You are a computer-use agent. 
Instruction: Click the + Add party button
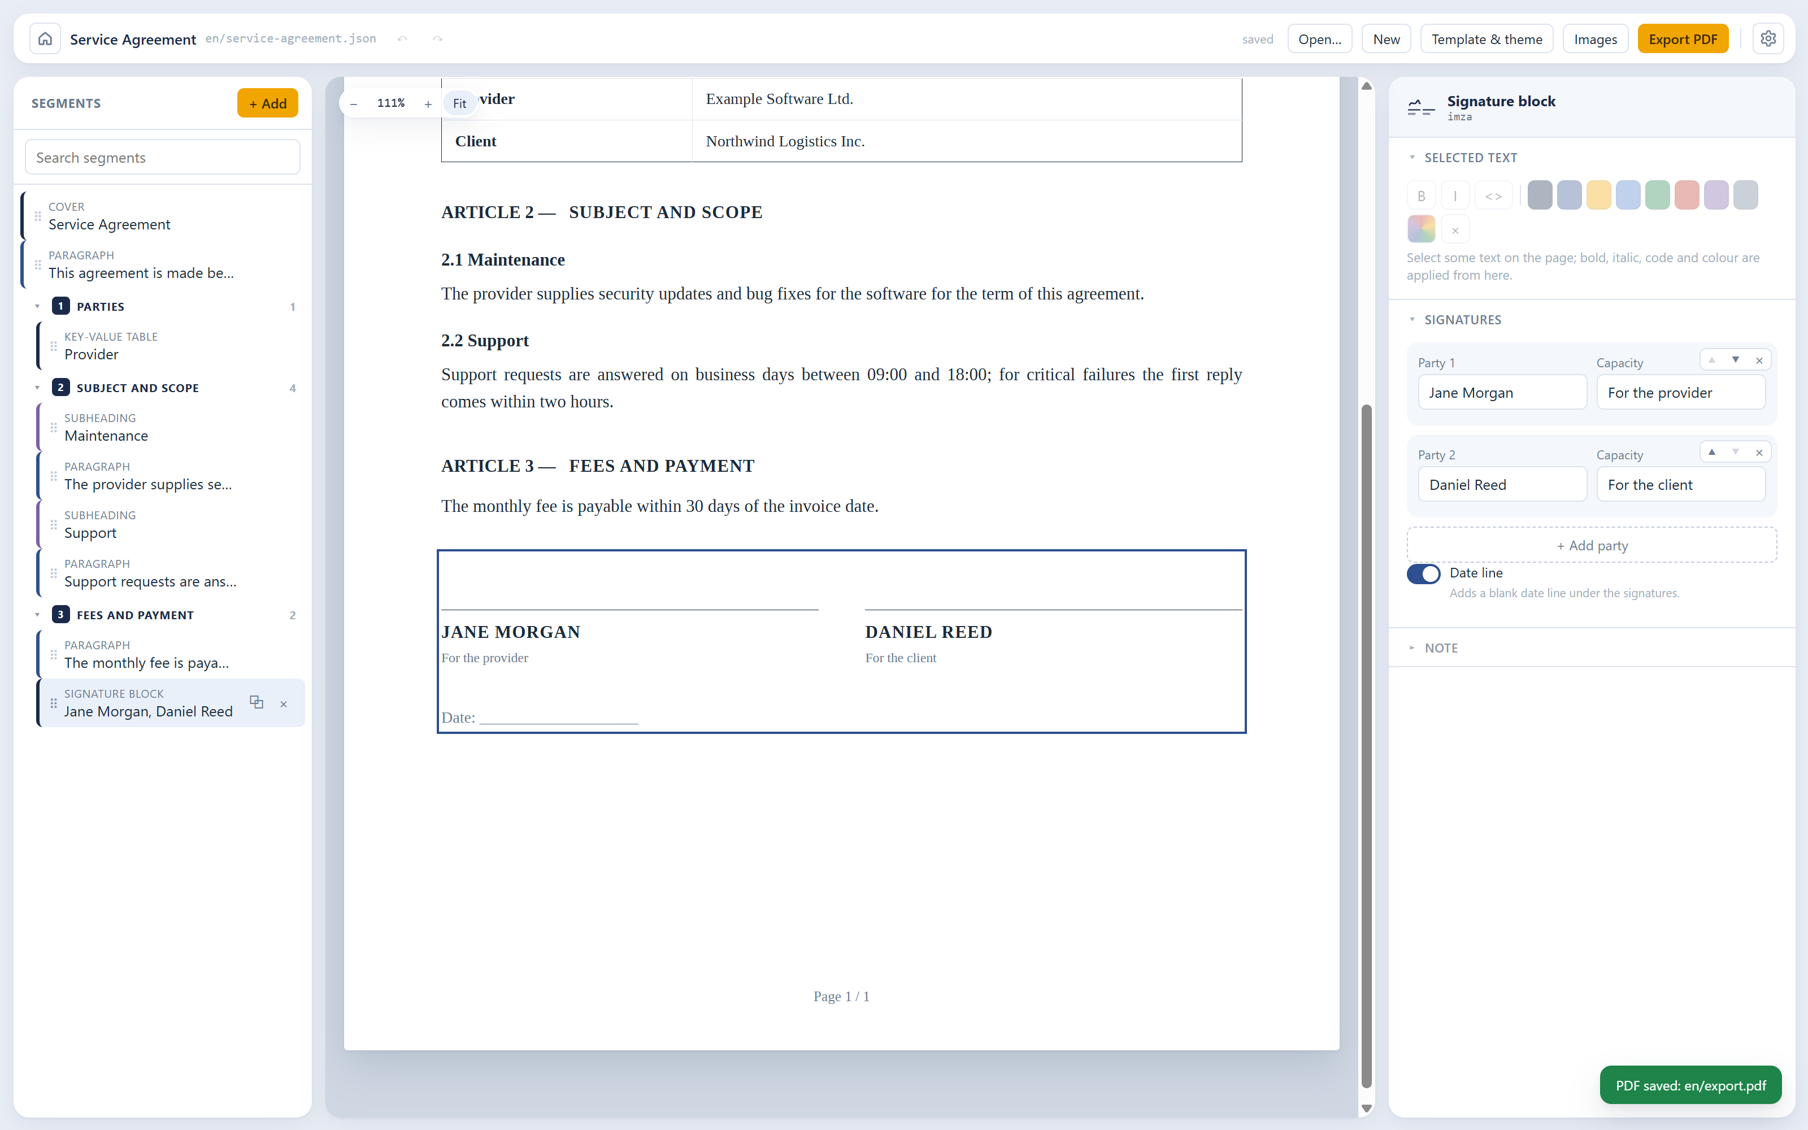[x=1592, y=545]
